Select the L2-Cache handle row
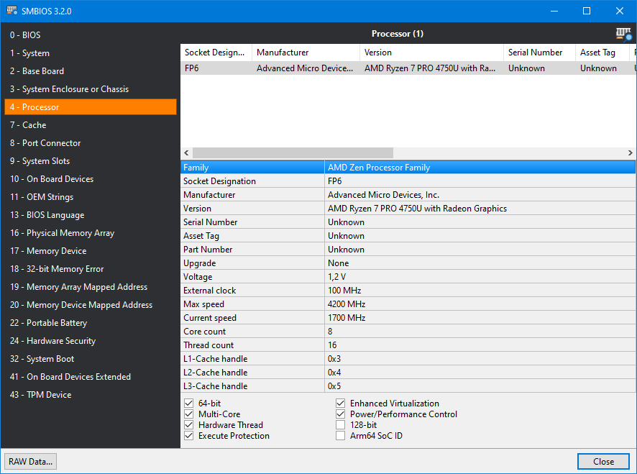The width and height of the screenshot is (637, 474). [x=408, y=373]
